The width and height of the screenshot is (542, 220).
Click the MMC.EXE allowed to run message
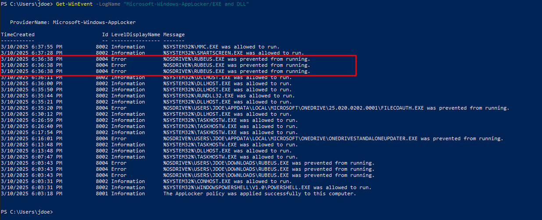[221, 47]
